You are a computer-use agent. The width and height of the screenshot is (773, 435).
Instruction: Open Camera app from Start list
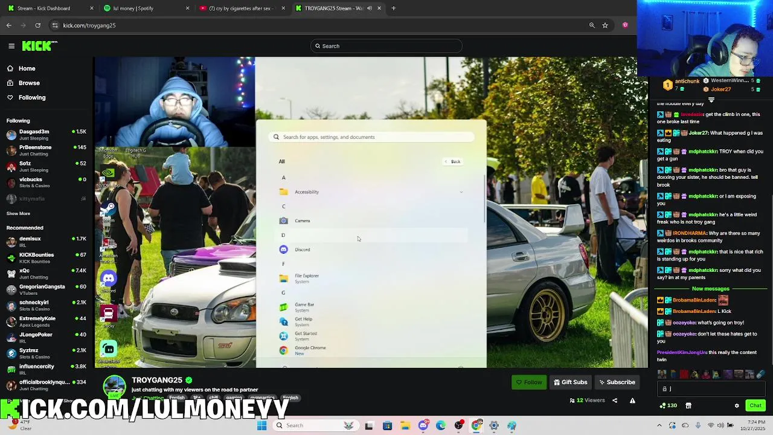click(371, 221)
